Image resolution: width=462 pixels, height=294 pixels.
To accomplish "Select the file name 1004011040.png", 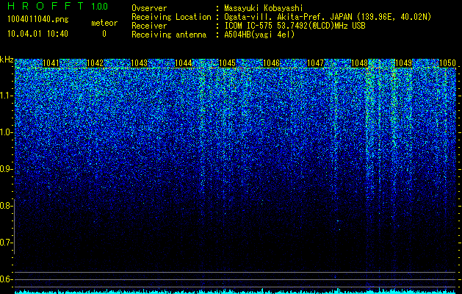I will tap(38, 20).
